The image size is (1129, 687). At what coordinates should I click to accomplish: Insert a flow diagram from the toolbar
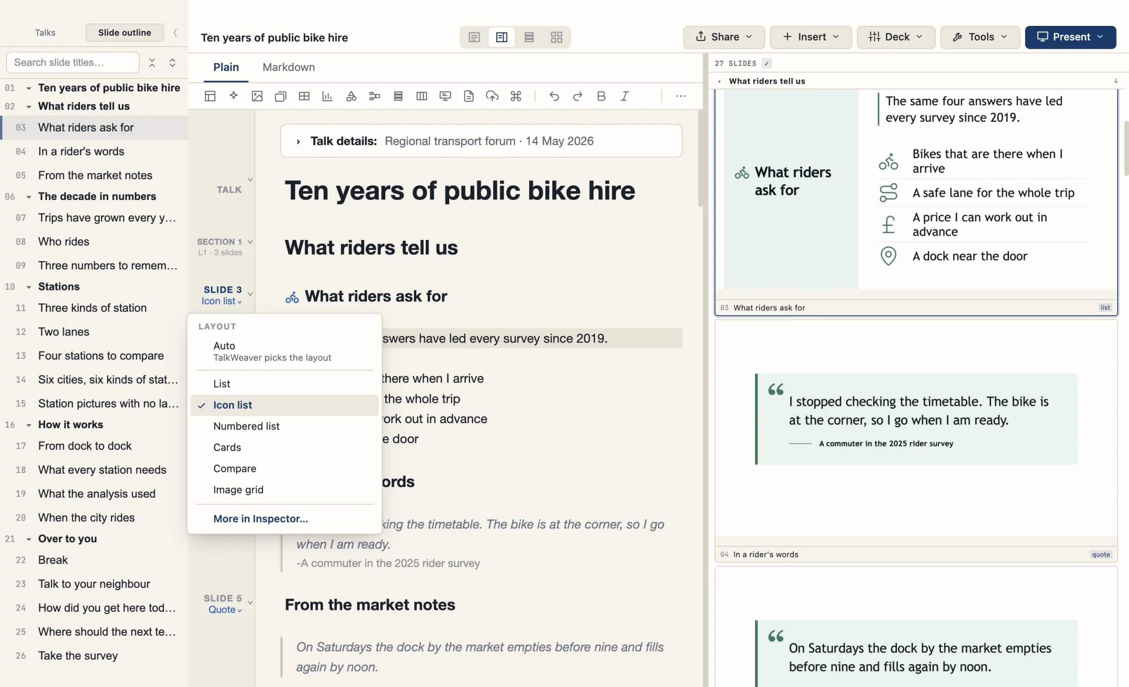pyautogui.click(x=374, y=96)
